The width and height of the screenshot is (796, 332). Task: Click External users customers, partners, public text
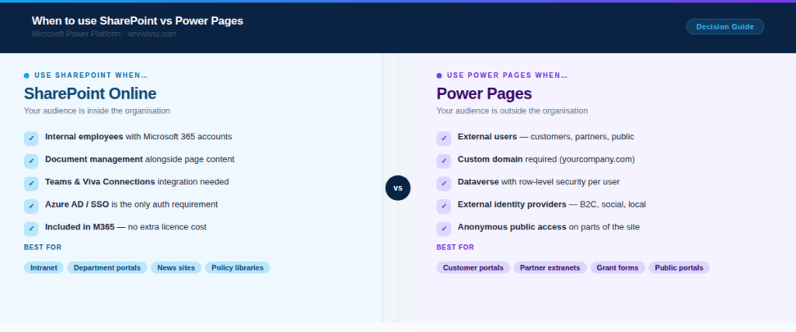point(546,137)
